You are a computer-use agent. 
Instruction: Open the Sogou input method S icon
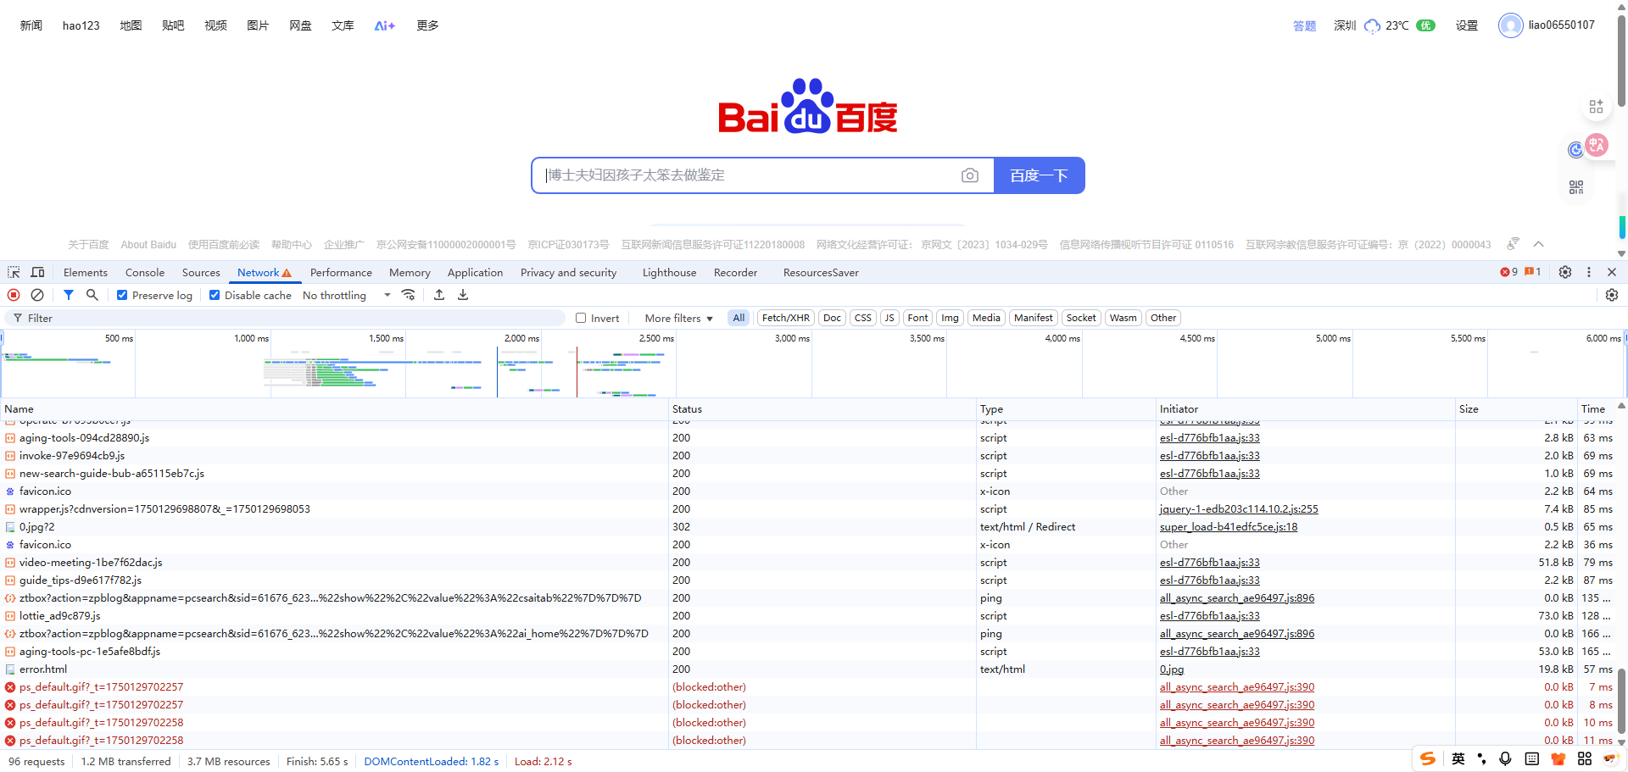click(1428, 758)
